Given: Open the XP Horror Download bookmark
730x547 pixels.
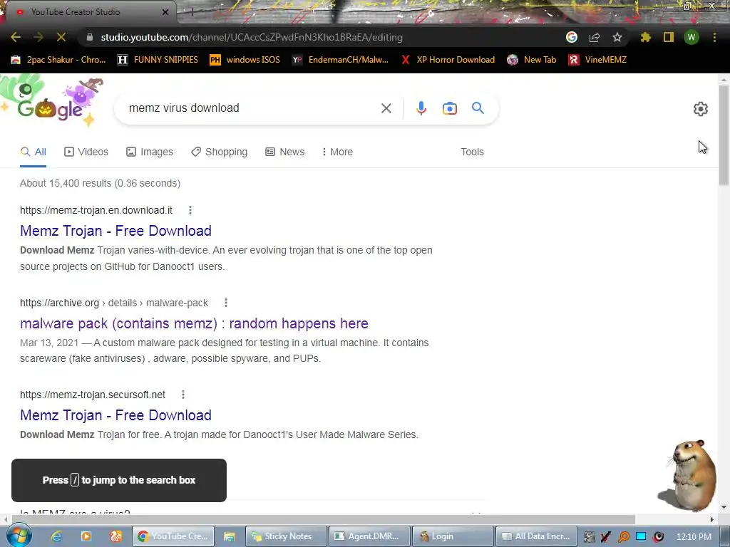Looking at the screenshot, I should pos(448,60).
